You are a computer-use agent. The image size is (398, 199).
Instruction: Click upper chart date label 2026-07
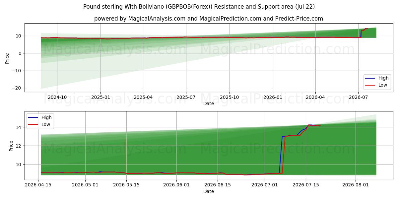coord(358,97)
